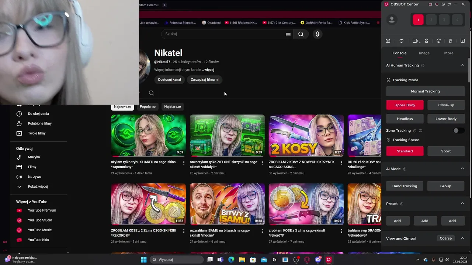Click the OBSBOT layout window icon in title bar
Viewport: 472px width, 265px height.
[x=430, y=4]
